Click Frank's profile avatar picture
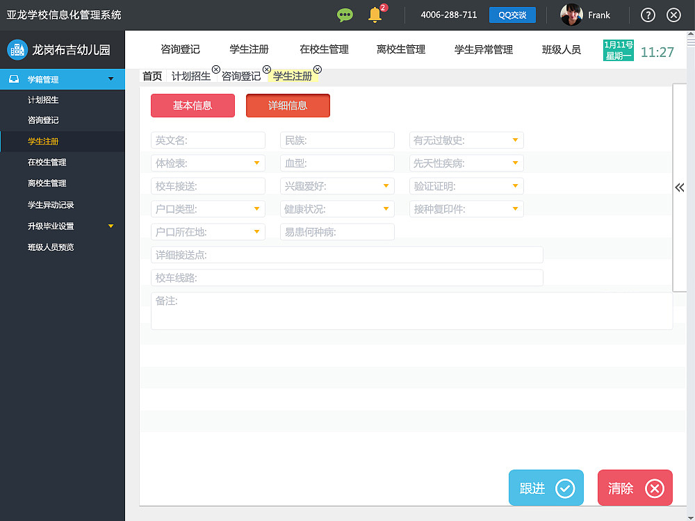This screenshot has height=521, width=695. pos(571,15)
